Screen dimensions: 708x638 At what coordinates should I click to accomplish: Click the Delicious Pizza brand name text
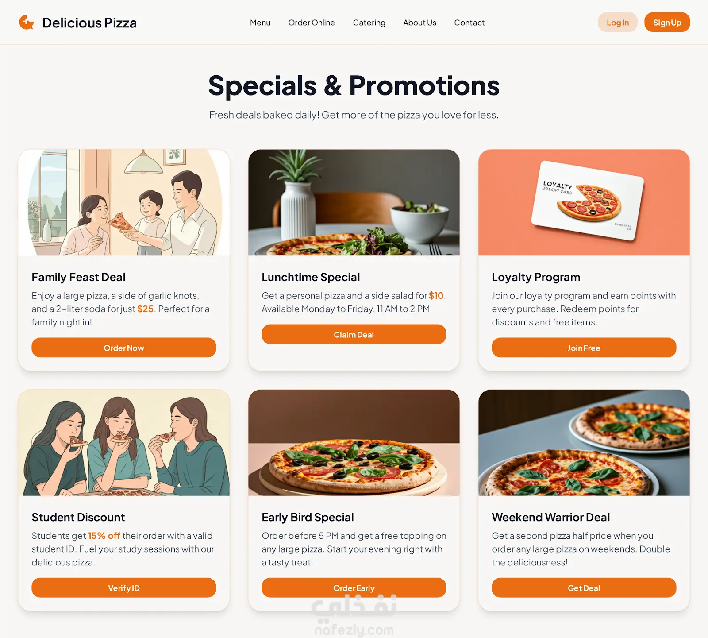click(89, 23)
